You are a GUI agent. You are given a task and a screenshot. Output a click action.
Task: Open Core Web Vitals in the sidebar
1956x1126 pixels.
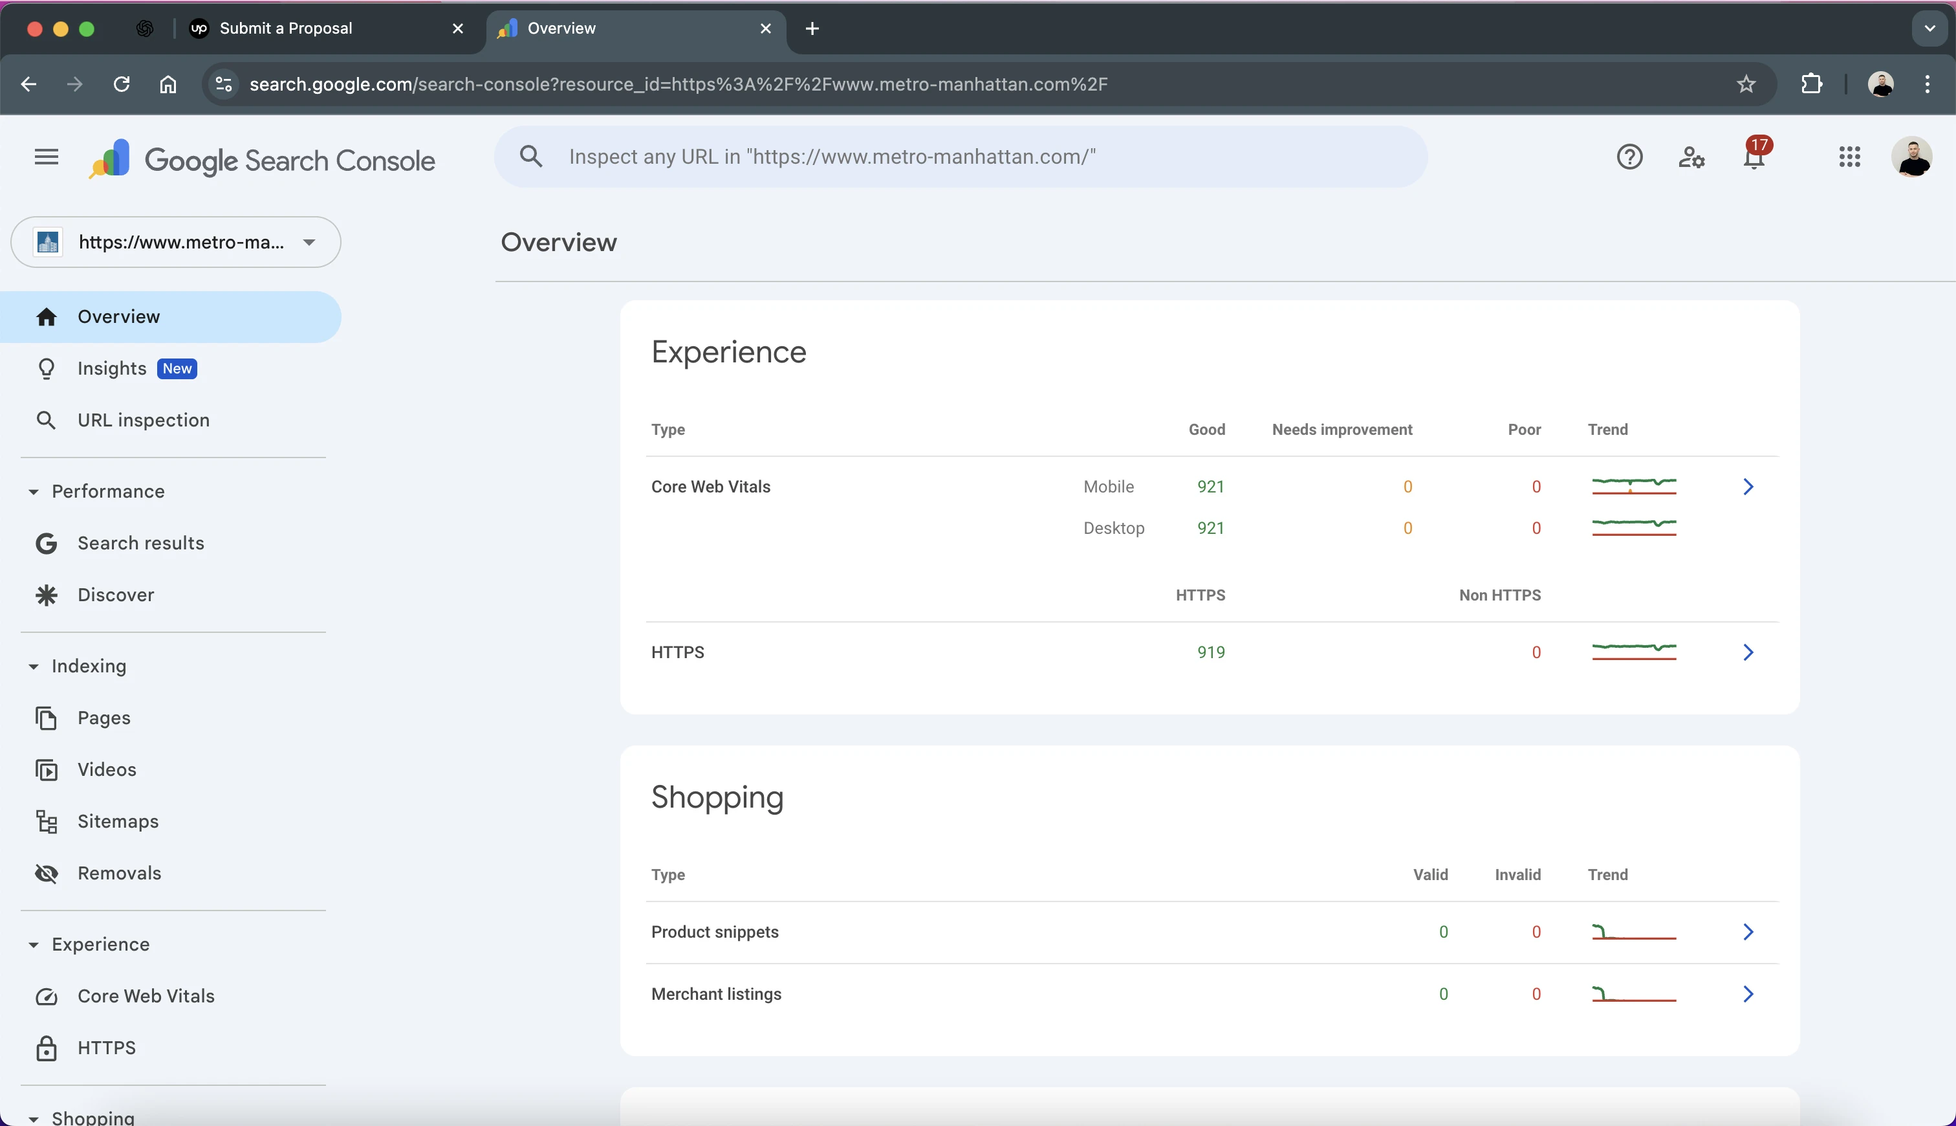click(x=170, y=997)
